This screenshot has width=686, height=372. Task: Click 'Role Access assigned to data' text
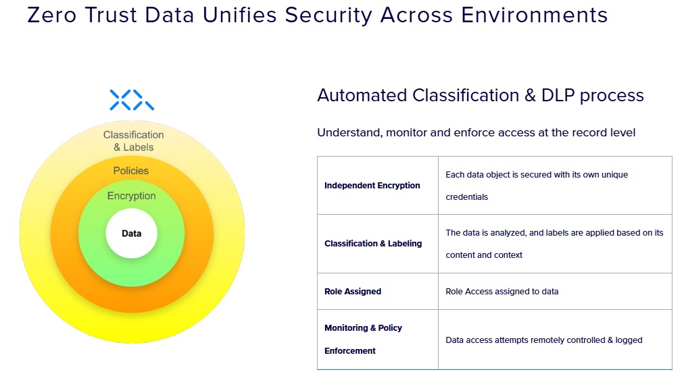(501, 292)
